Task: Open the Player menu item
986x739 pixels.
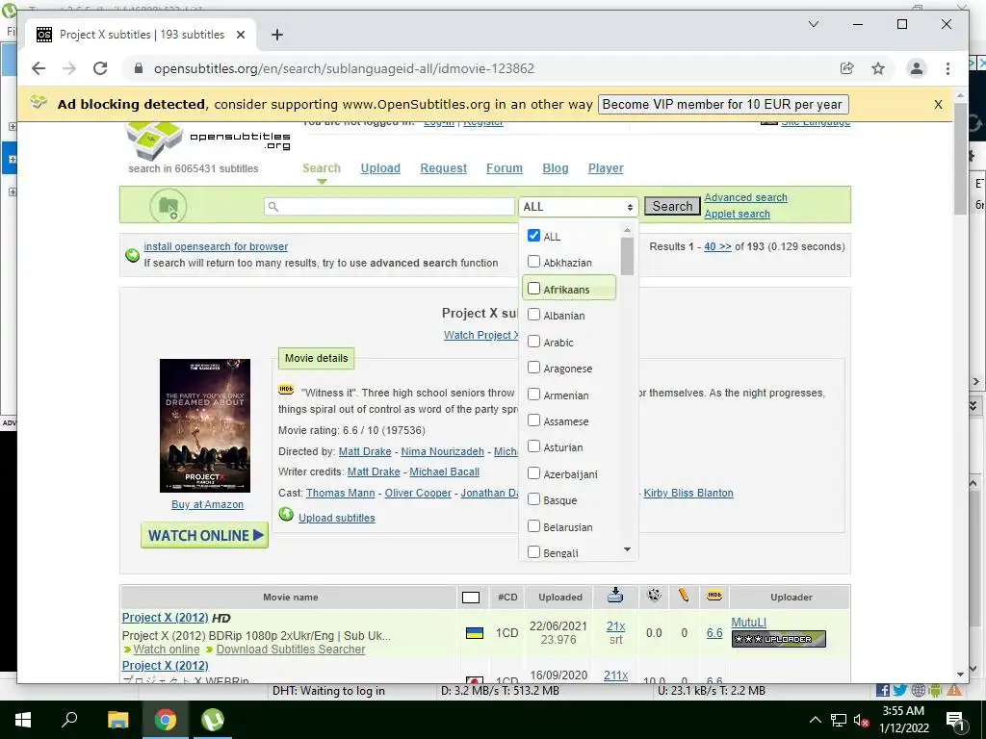Action: pyautogui.click(x=606, y=168)
